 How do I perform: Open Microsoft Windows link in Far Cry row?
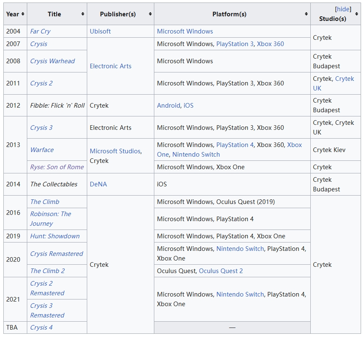click(185, 31)
